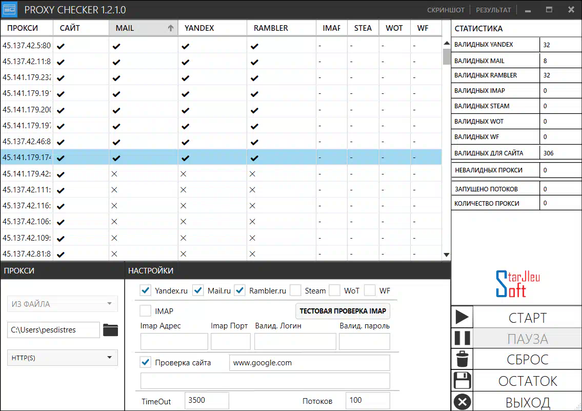Screen dimensions: 582x411
Task: Click ТЕСТОВАЯ ПРОВЕРКА IMAP button
Action: [343, 311]
